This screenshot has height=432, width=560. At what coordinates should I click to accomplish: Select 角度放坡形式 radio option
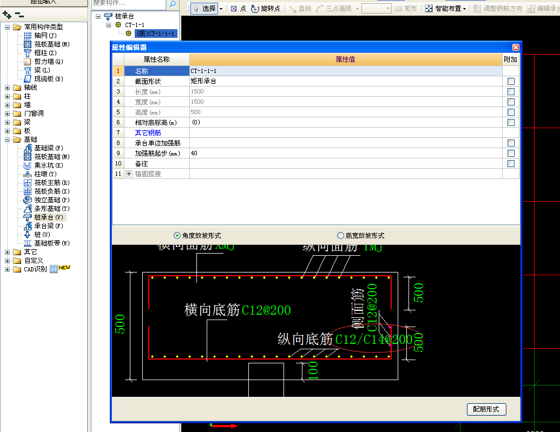coord(177,236)
